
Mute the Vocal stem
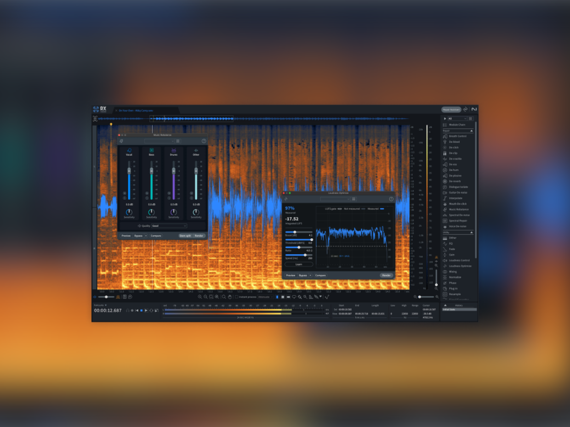tap(124, 193)
